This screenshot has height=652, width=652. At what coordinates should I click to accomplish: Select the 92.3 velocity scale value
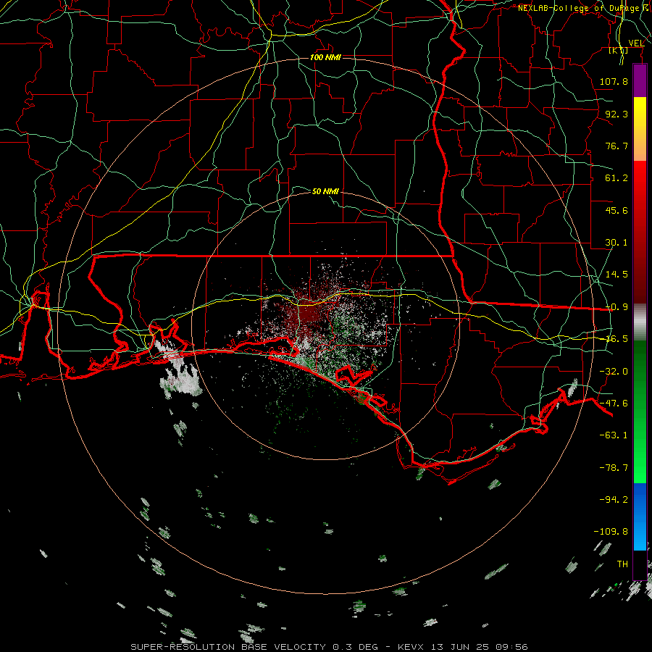click(x=617, y=114)
